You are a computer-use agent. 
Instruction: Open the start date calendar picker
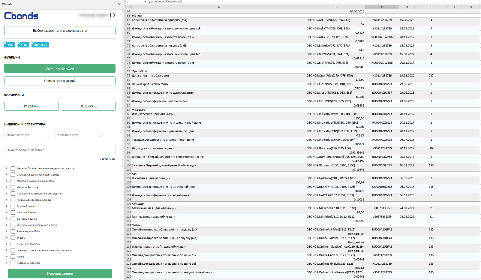tap(49, 135)
